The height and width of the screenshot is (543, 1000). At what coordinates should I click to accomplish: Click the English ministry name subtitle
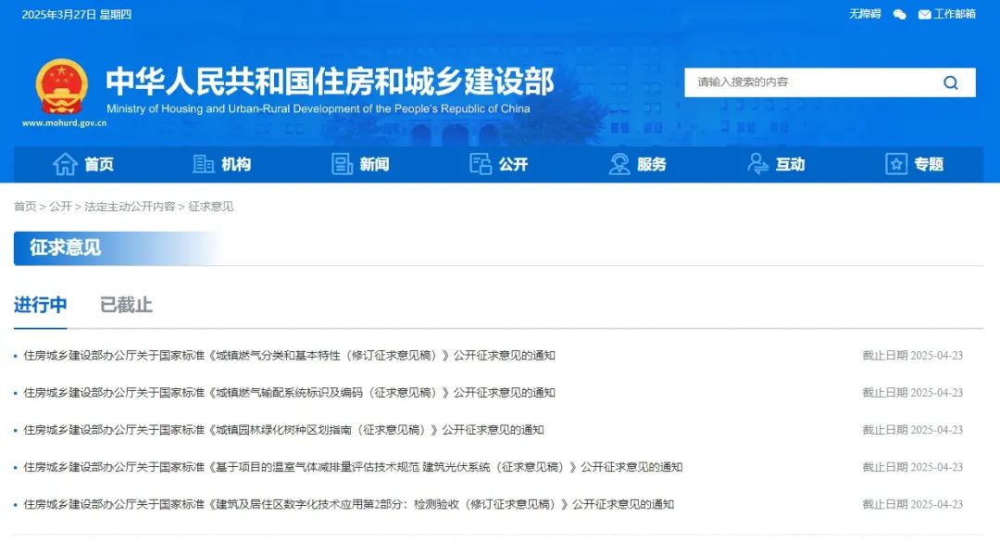click(319, 108)
